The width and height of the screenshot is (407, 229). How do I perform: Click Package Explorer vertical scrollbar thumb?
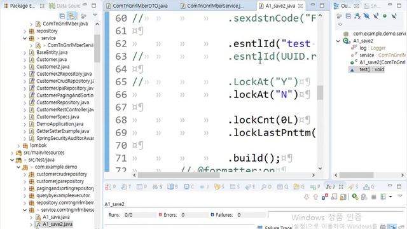(x=97, y=48)
